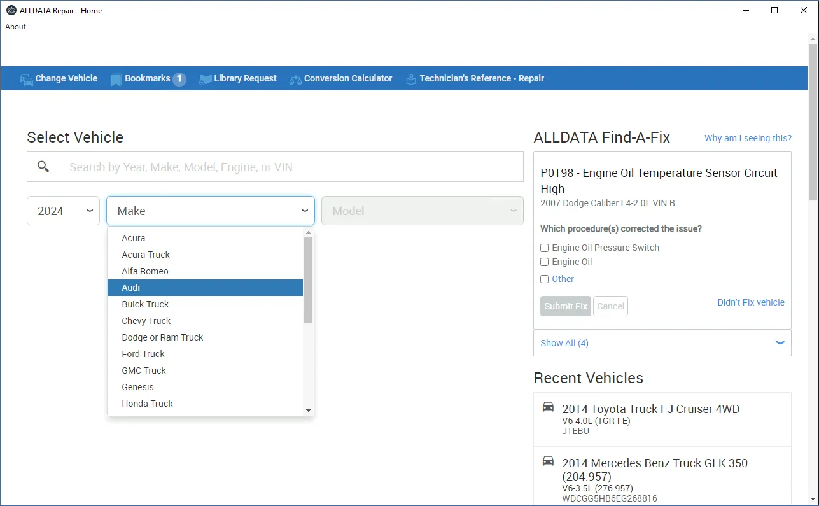
Task: Click the Conversion Calculator scale icon
Action: pyautogui.click(x=295, y=80)
